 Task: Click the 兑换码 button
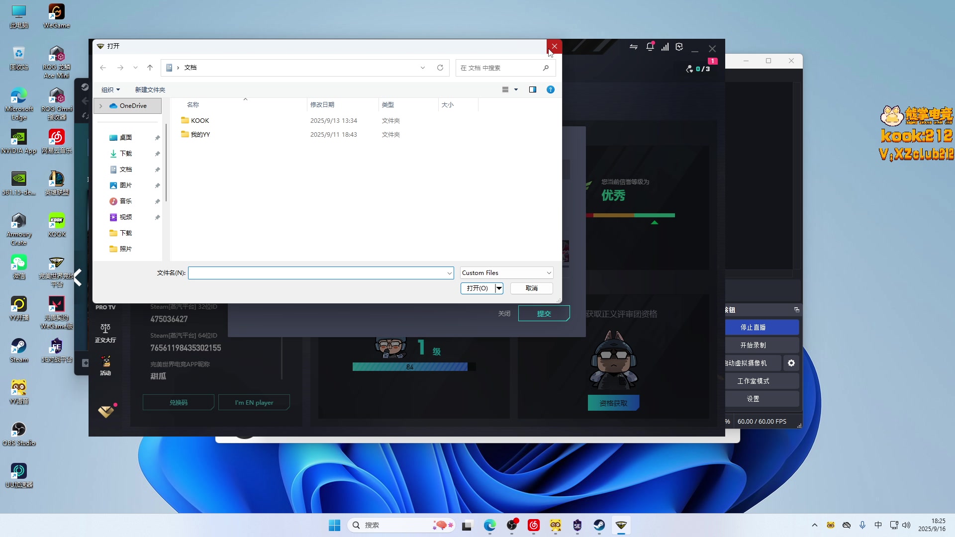179,403
